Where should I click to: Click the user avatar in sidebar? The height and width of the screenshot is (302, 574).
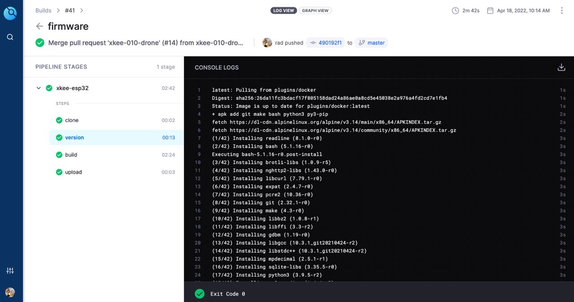click(x=10, y=292)
